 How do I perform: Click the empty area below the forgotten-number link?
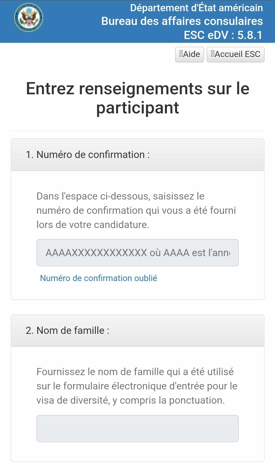coord(137,291)
